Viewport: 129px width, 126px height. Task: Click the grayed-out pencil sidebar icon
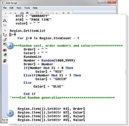coord(5,26)
